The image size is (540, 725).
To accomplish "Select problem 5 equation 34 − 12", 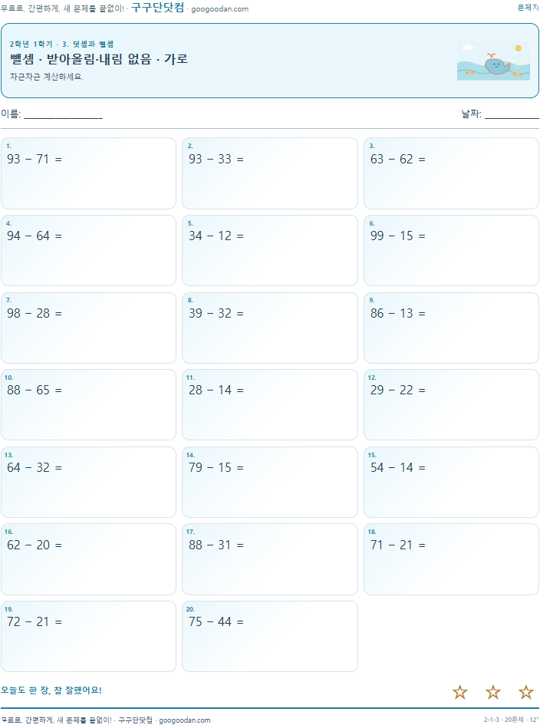I will click(x=216, y=236).
